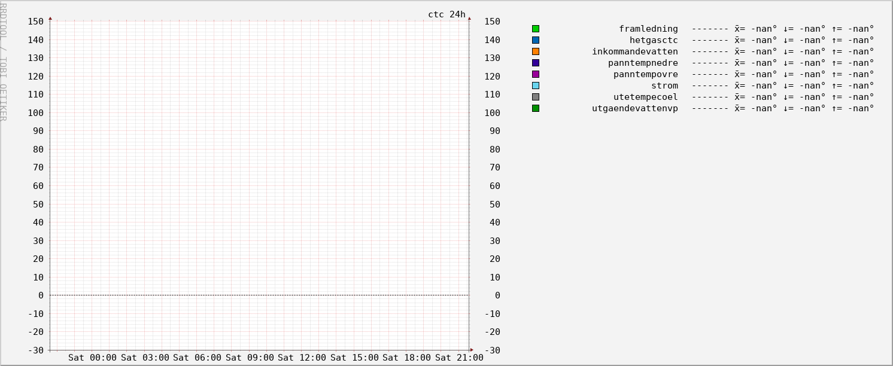Select the inkommandevatten legend label
The image size is (893, 366).
click(635, 51)
